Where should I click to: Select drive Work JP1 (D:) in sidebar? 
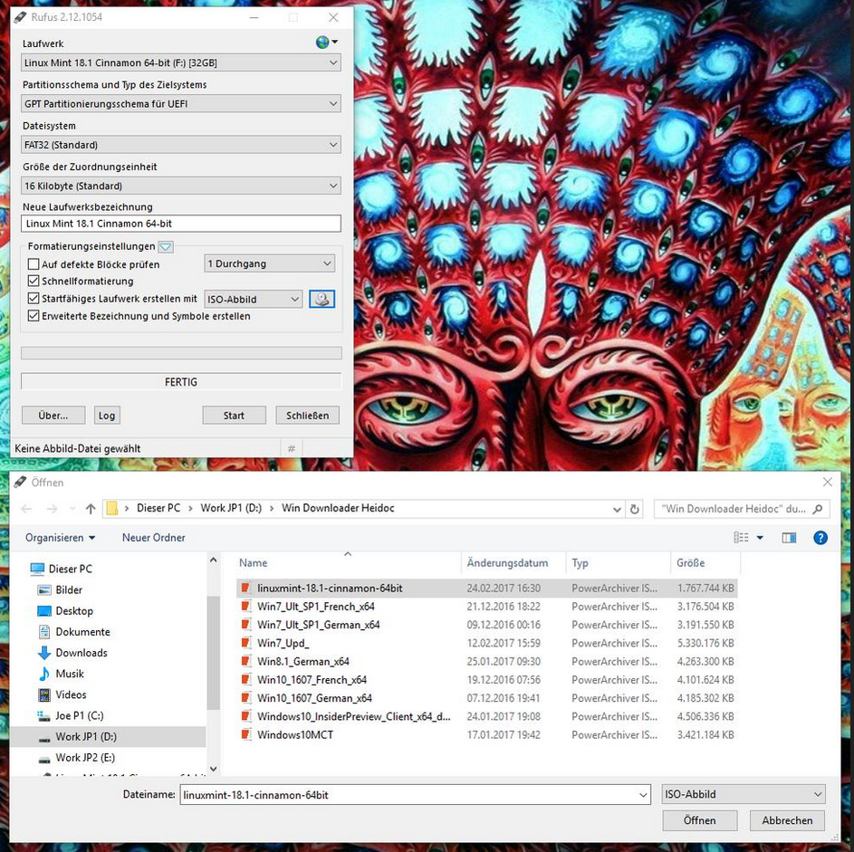tap(86, 736)
